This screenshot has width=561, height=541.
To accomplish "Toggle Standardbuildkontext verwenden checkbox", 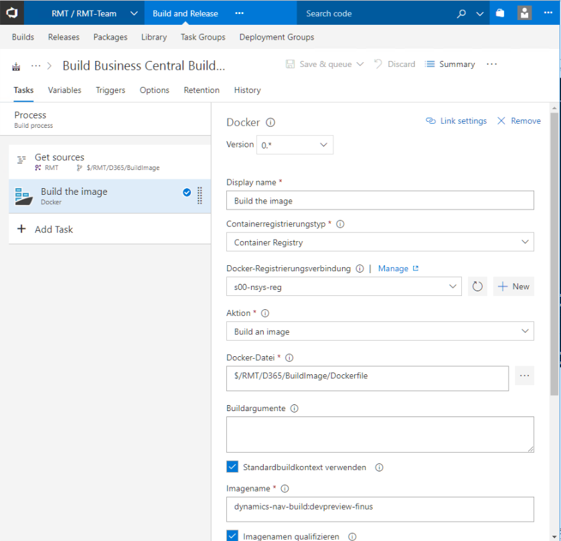I will point(232,467).
